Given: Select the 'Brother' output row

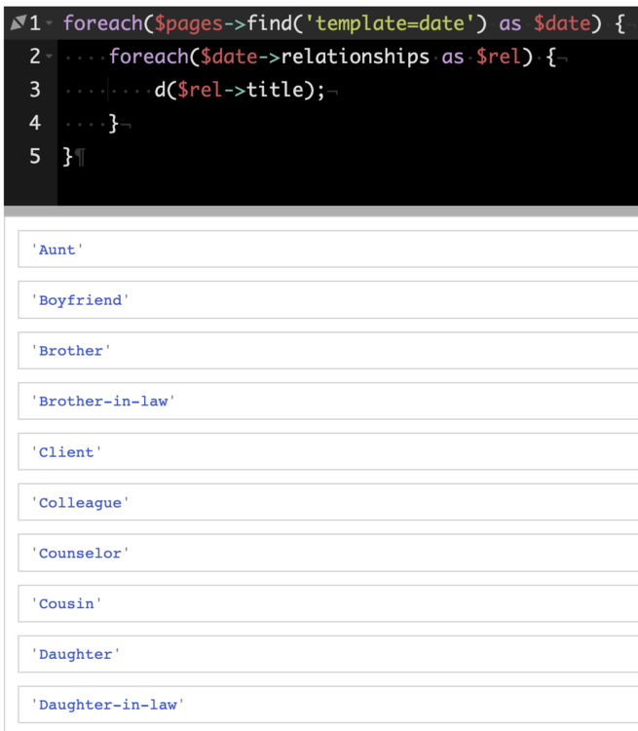Looking at the screenshot, I should pyautogui.click(x=71, y=351).
